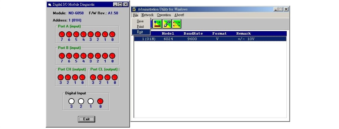The width and height of the screenshot is (339, 129).
Task: Click Port A input LED 7
Action: click(x=62, y=34)
